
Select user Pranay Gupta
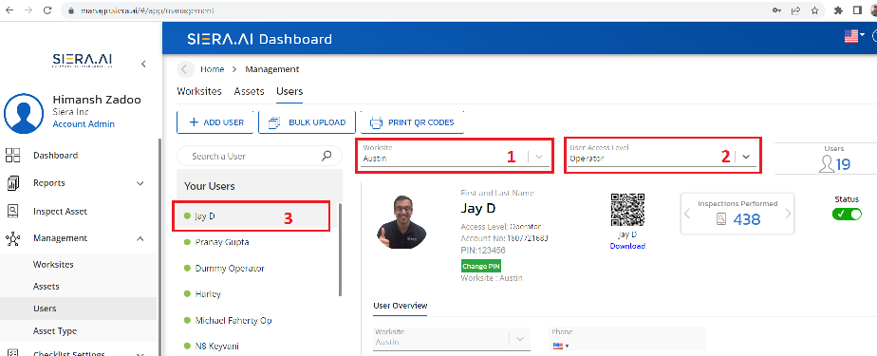click(222, 242)
